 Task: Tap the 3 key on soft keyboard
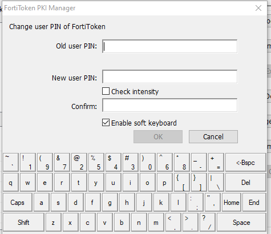[x=131, y=162]
